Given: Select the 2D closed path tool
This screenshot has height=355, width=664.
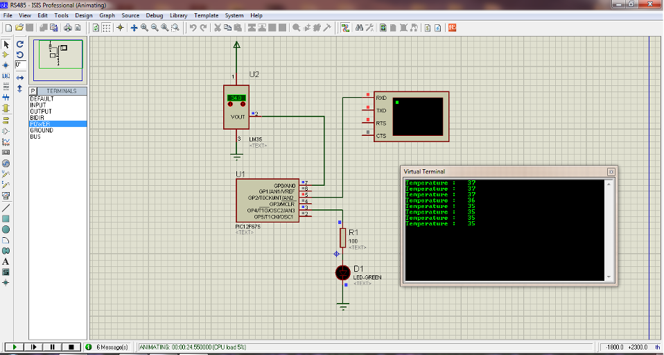Looking at the screenshot, I should point(6,251).
